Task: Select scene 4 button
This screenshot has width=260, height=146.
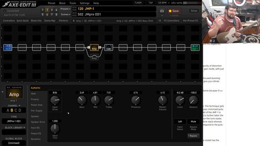Action: [56, 10]
